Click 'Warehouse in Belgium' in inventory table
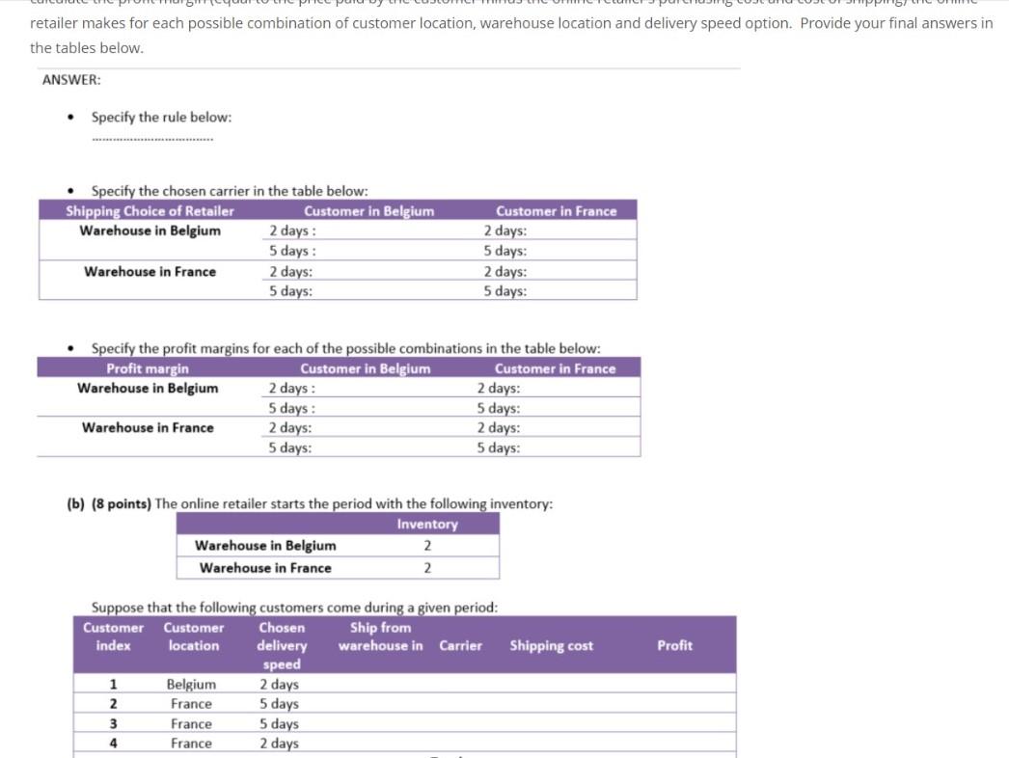 pos(265,546)
